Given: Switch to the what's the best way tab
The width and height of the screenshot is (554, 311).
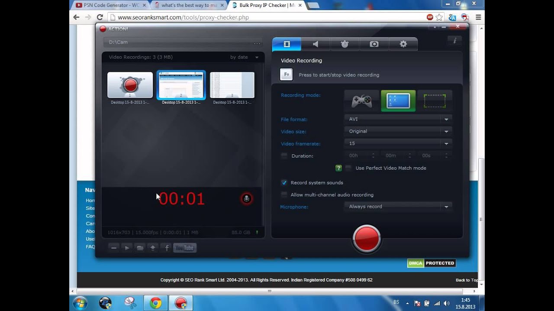Looking at the screenshot, I should point(189,5).
